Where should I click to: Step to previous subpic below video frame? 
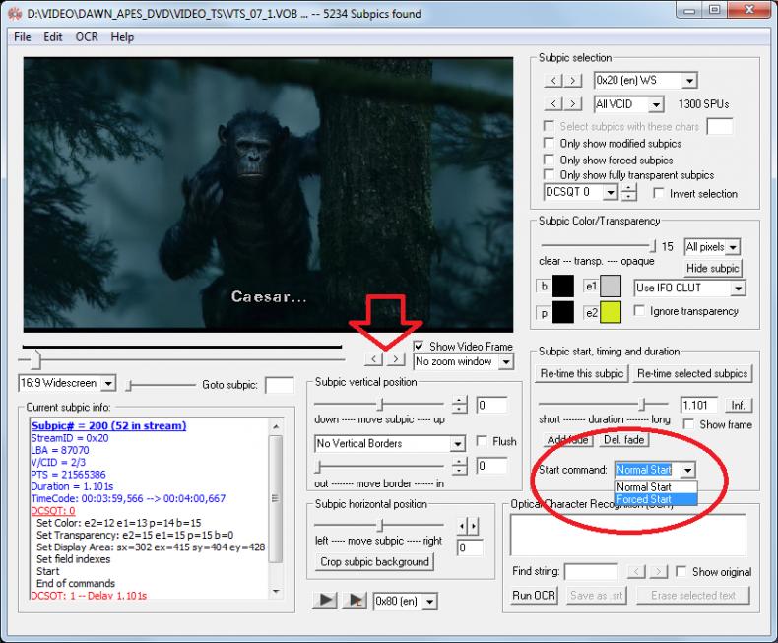point(373,358)
